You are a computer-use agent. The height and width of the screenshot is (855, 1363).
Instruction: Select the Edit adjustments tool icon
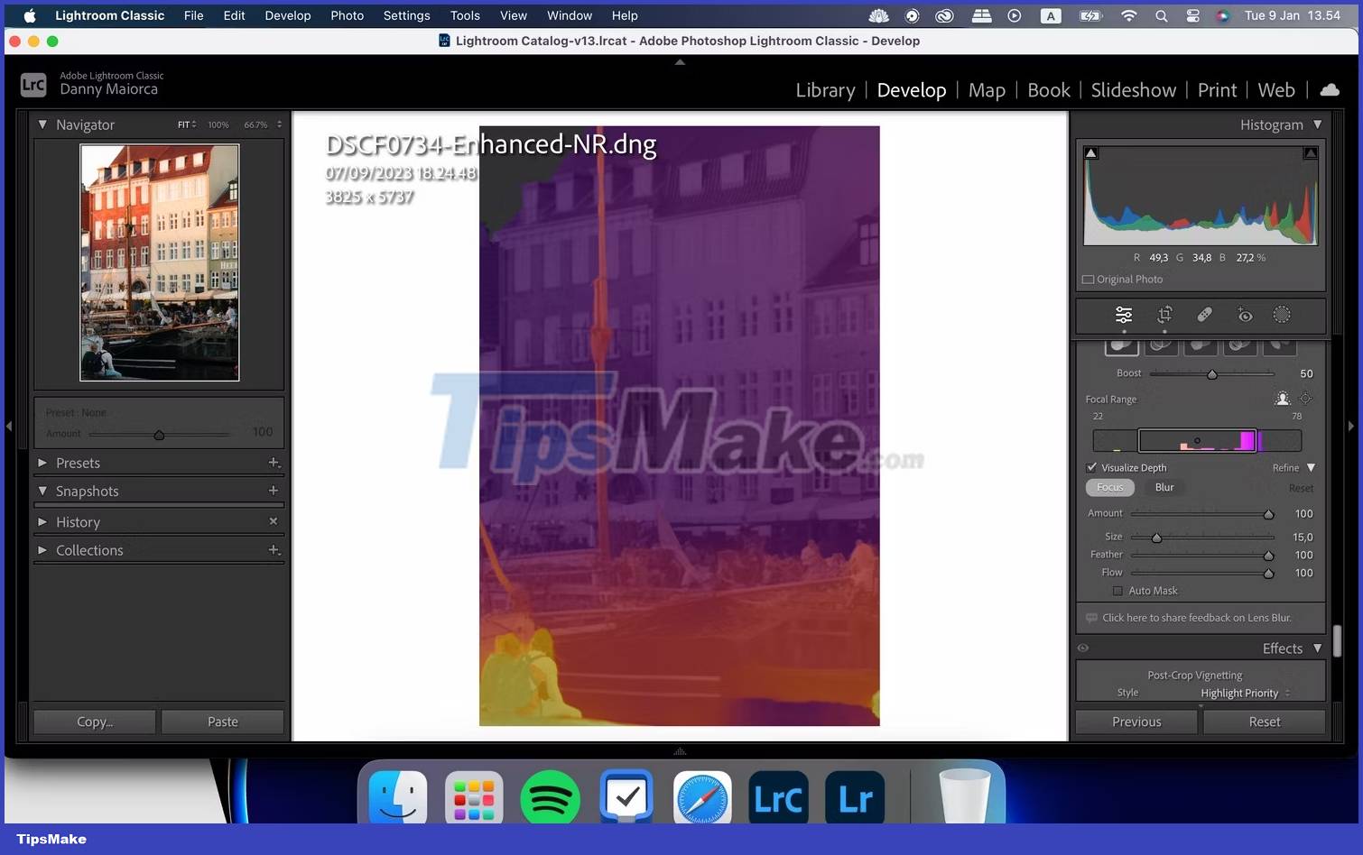pyautogui.click(x=1123, y=315)
